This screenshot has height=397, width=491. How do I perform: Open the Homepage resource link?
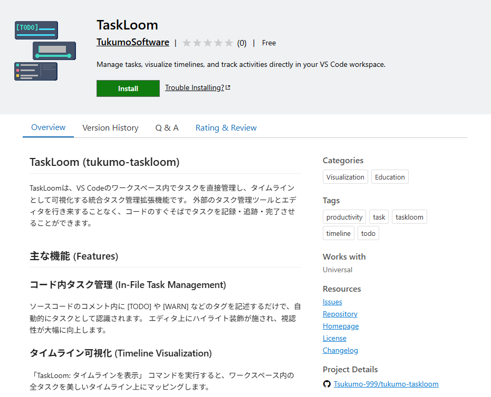click(341, 326)
